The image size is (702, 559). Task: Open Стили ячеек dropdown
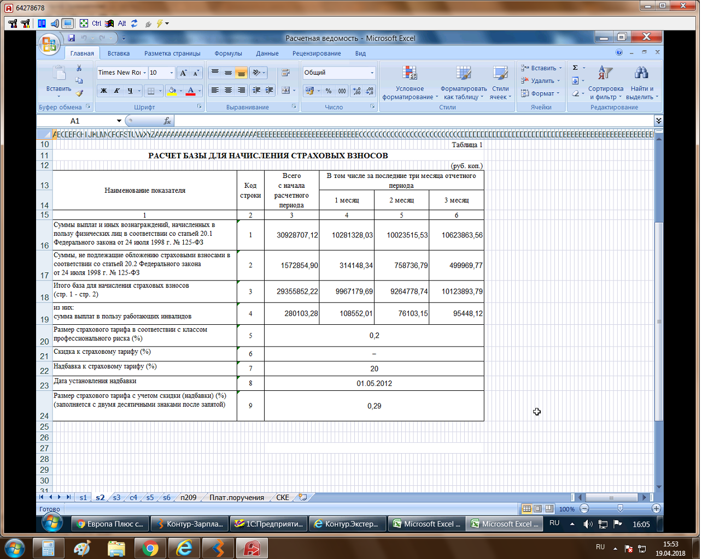(500, 82)
